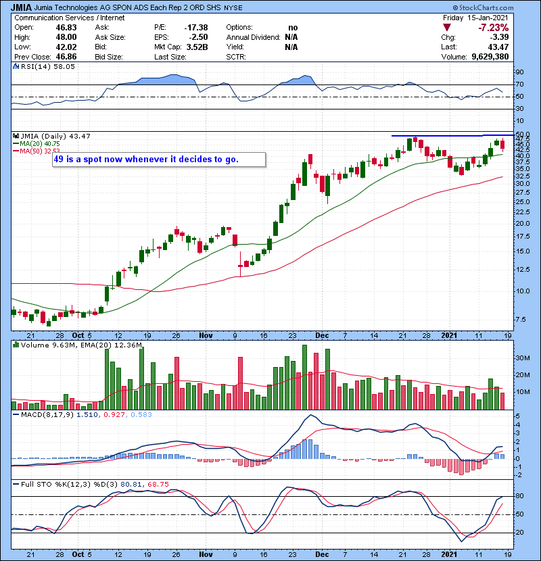Click the Volume 9.63M, EMA(20) 12.36M label
The height and width of the screenshot is (561, 541).
81,345
